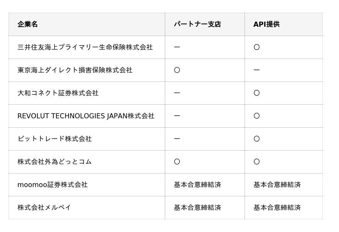This screenshot has height=232, width=339.
Task: Select ビットトレード株式会社 company cell
Action: tap(54, 139)
